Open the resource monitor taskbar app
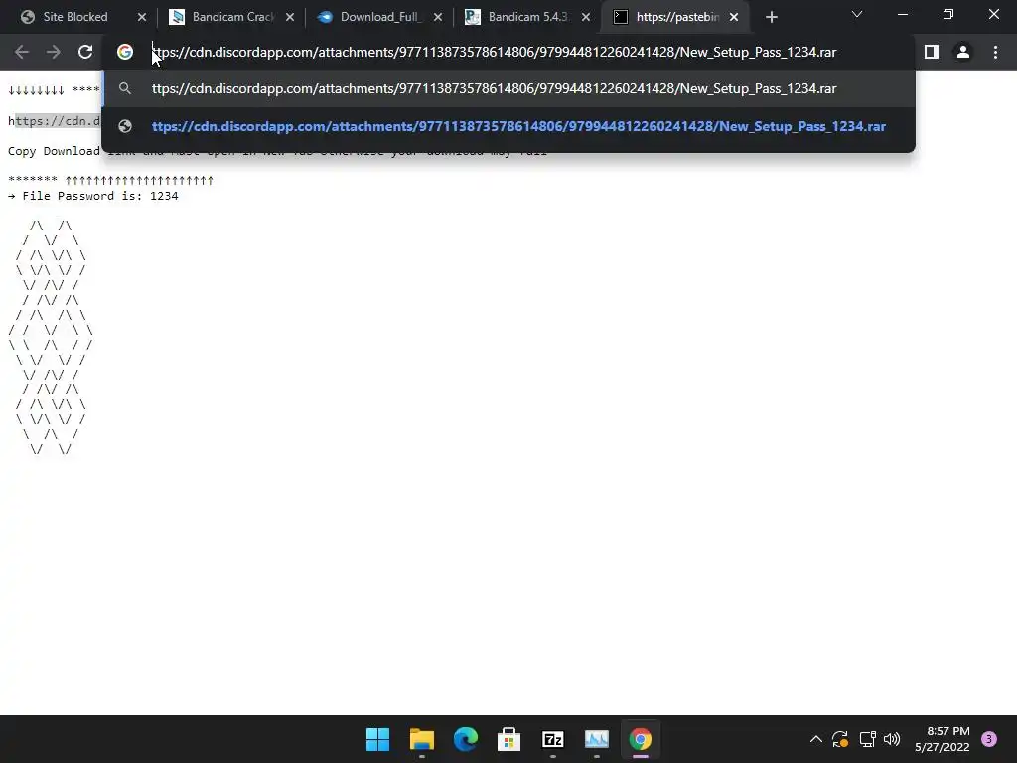1017x763 pixels. pos(597,739)
